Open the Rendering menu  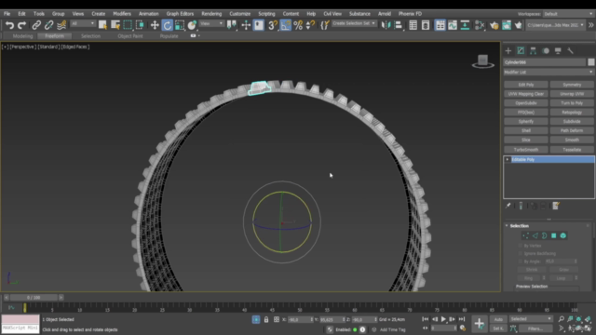tap(211, 14)
